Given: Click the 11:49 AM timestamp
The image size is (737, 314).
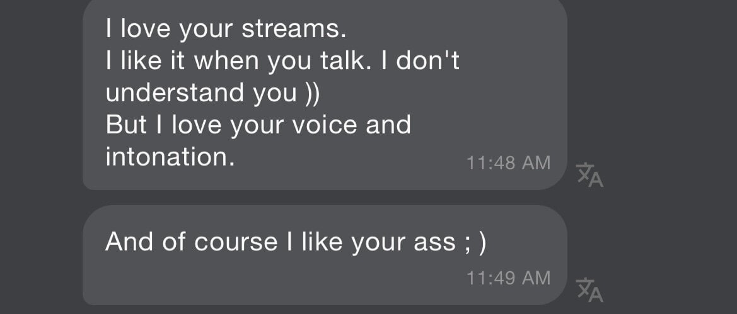Looking at the screenshot, I should coord(508,278).
